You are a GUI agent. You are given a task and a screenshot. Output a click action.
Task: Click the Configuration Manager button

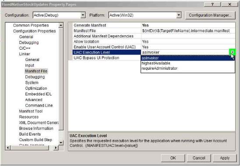[210, 15]
